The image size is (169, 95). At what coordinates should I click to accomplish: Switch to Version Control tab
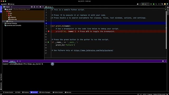tap(8, 92)
